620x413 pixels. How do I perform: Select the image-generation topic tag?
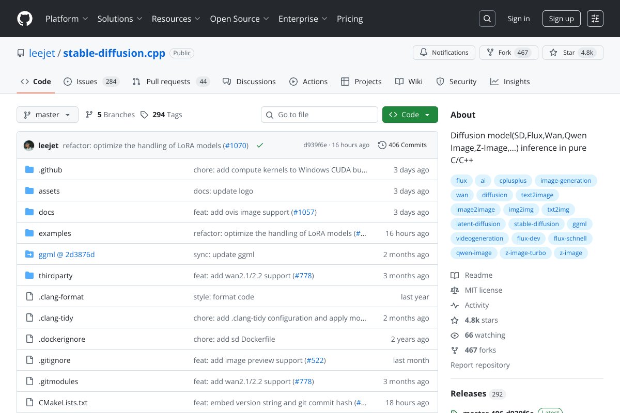566,181
